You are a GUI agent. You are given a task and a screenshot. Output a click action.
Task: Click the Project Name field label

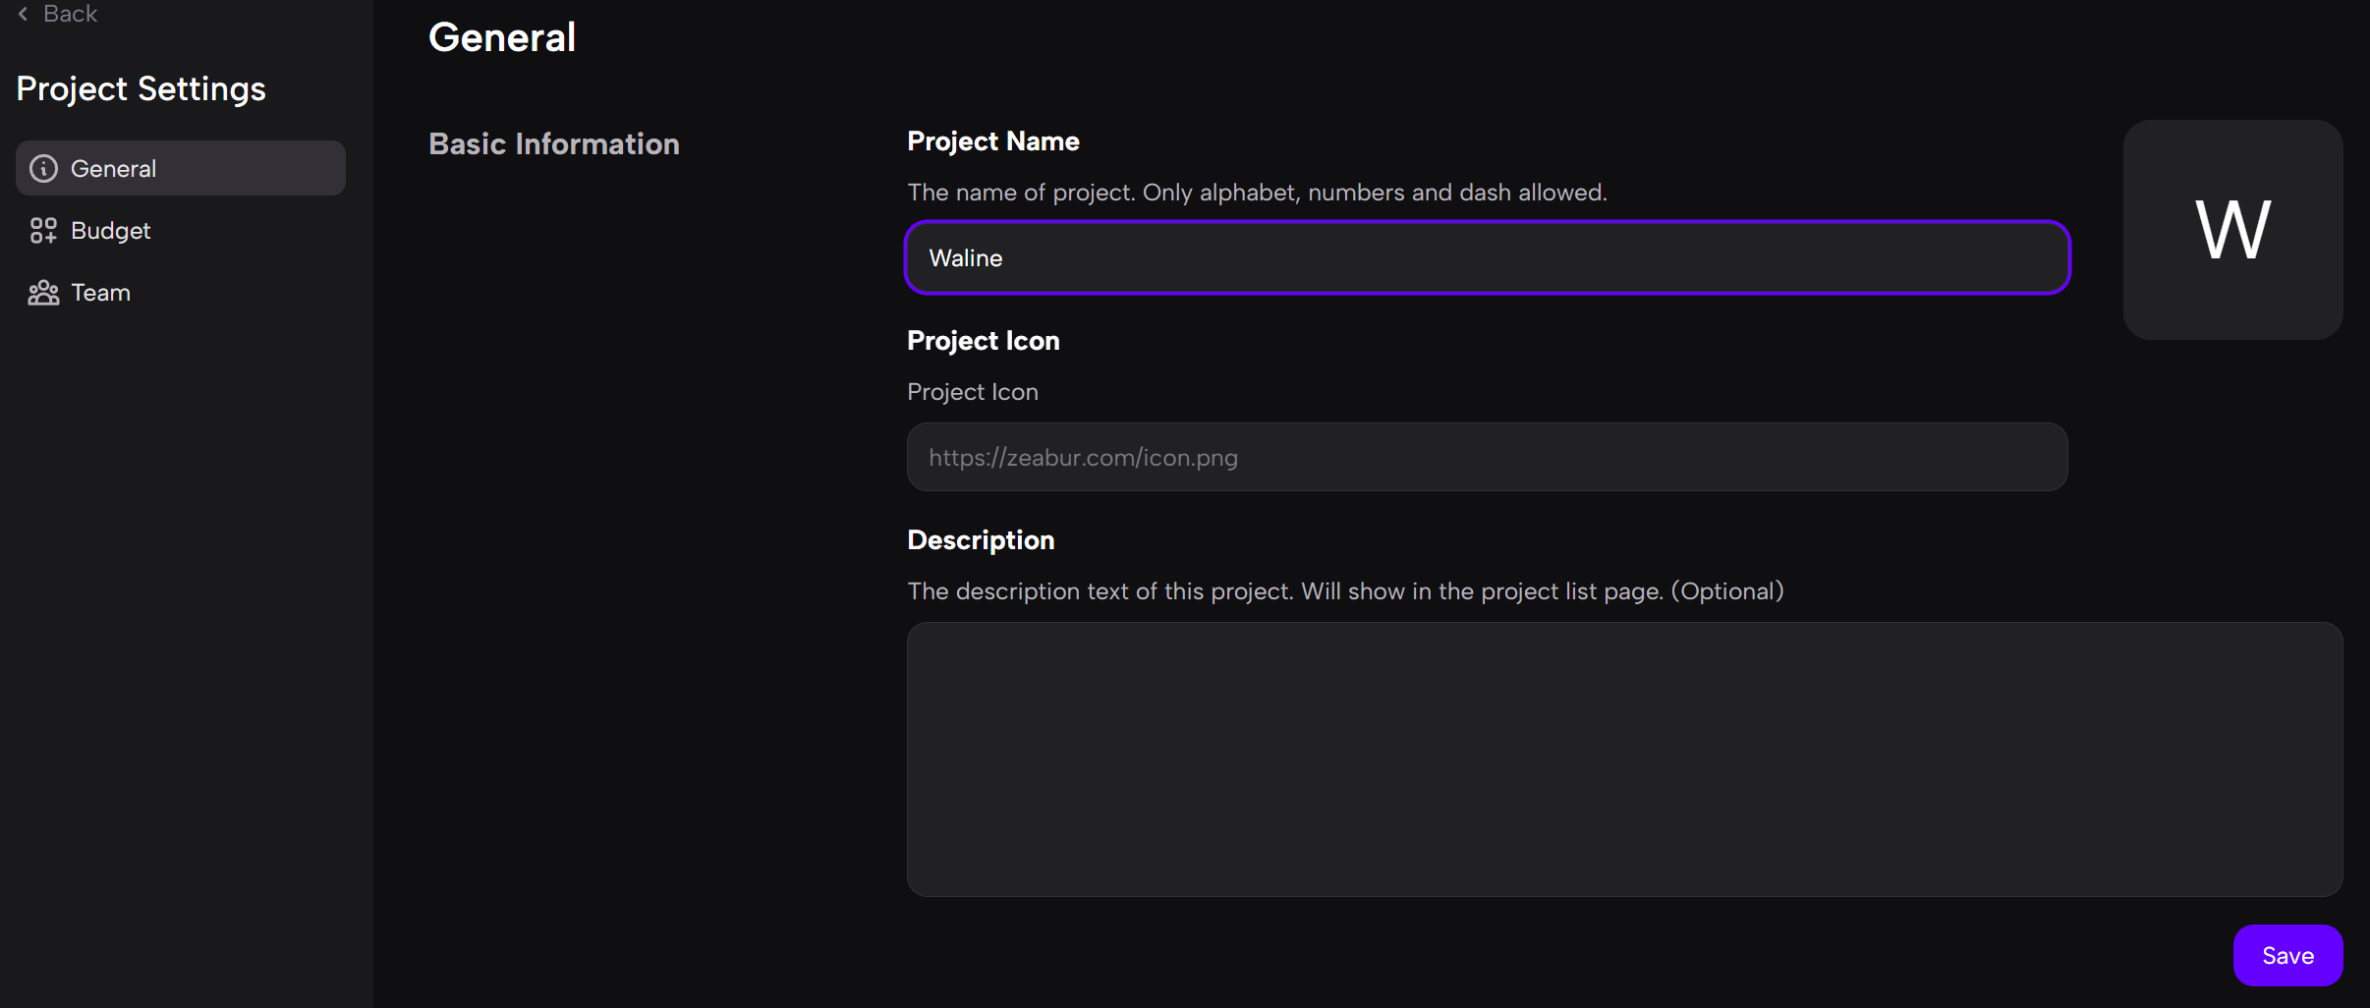(992, 141)
